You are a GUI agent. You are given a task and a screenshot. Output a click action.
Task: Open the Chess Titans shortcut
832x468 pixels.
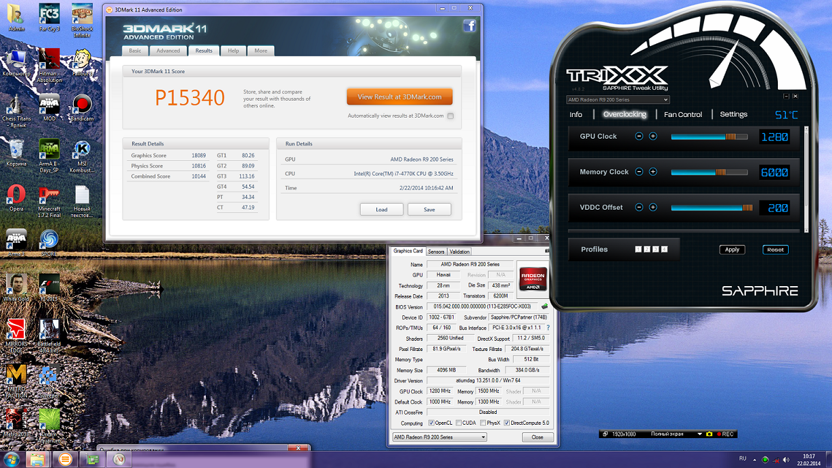[16, 110]
